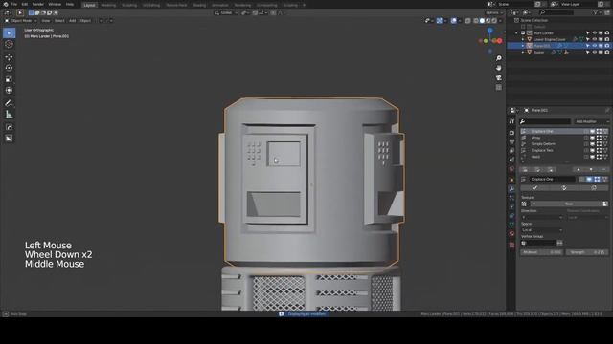The width and height of the screenshot is (613, 344).
Task: Open the Add Modifier dropdown
Action: tap(591, 121)
